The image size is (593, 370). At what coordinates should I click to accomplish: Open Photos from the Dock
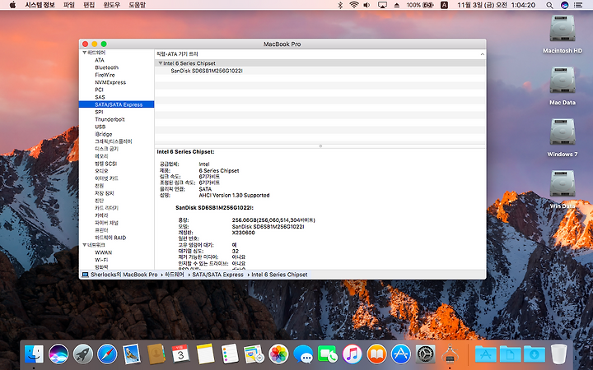tap(278, 354)
